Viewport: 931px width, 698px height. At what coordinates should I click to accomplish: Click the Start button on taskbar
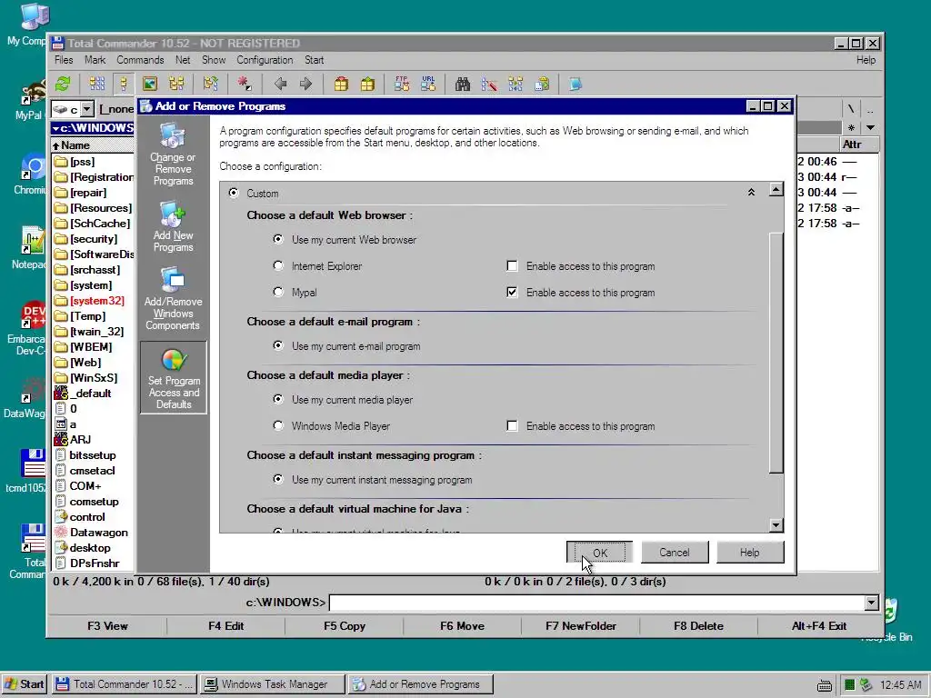24,684
